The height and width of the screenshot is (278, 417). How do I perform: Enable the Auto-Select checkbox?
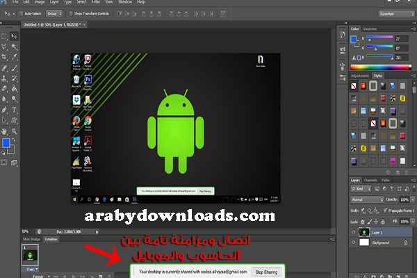coord(21,14)
